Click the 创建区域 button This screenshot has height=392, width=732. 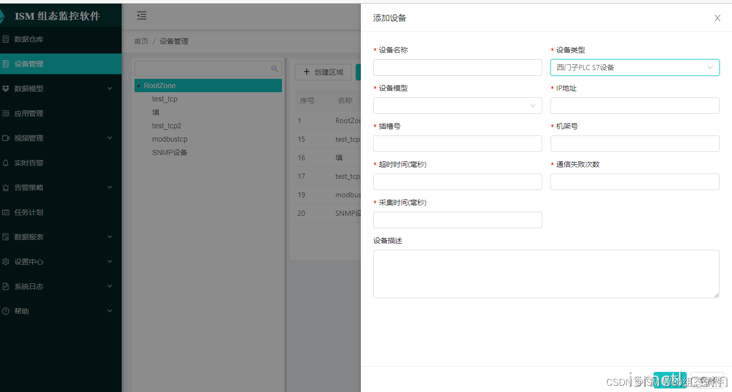(x=323, y=72)
